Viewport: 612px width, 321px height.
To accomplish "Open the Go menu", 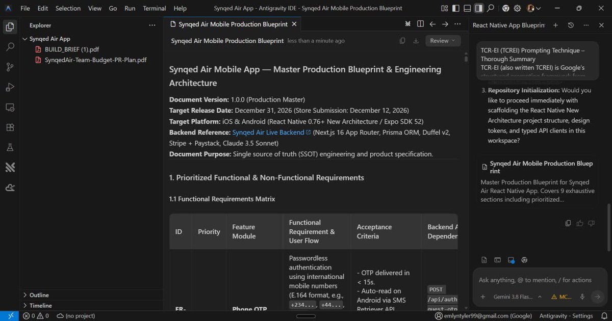I will (113, 8).
